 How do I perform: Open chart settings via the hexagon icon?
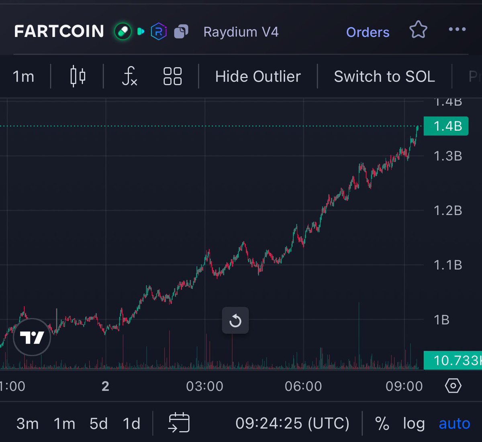tap(453, 386)
